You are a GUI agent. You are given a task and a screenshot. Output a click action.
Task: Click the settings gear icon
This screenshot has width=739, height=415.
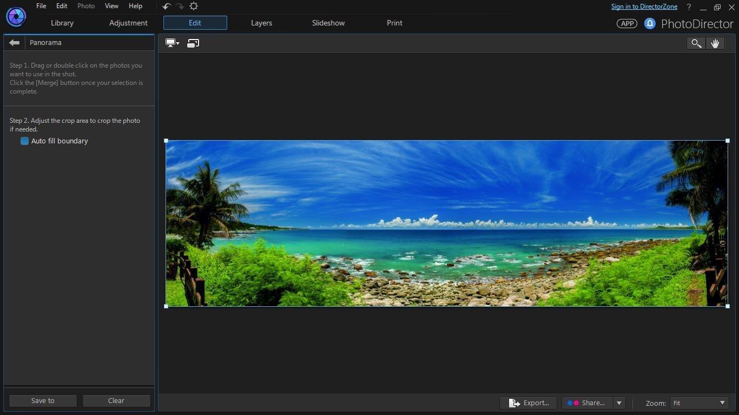194,6
